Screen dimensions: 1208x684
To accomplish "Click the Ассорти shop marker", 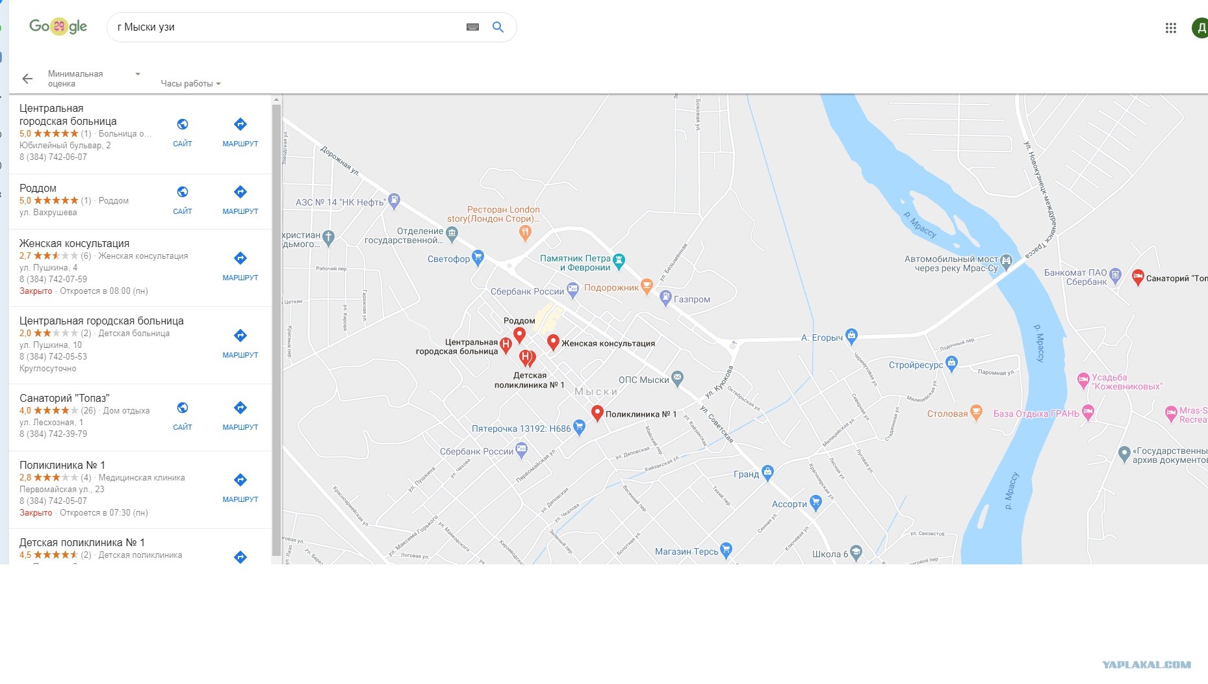I will click(x=816, y=503).
